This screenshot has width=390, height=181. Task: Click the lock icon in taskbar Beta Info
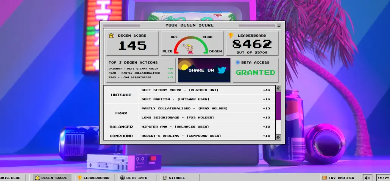122,178
